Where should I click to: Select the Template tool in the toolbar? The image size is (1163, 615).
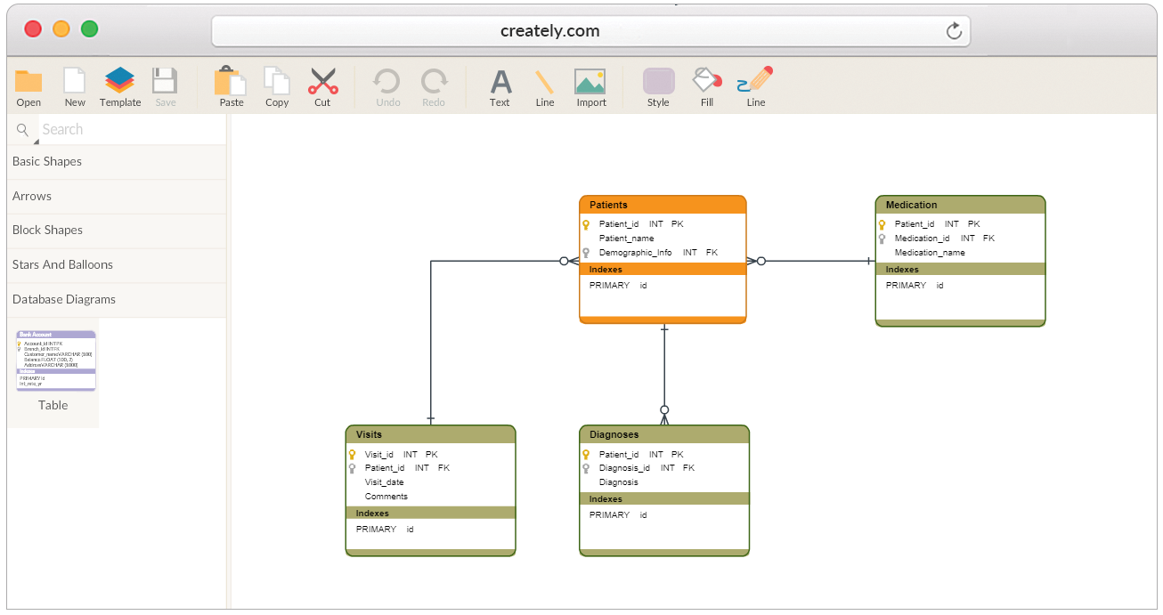[119, 85]
